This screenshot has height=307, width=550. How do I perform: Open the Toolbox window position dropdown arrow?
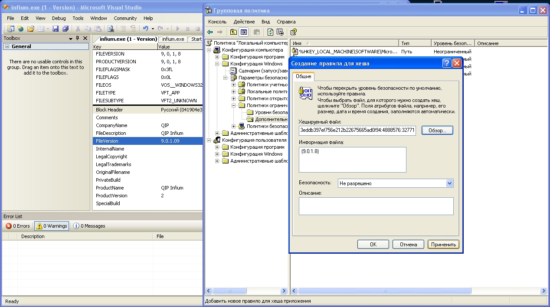[x=71, y=39]
